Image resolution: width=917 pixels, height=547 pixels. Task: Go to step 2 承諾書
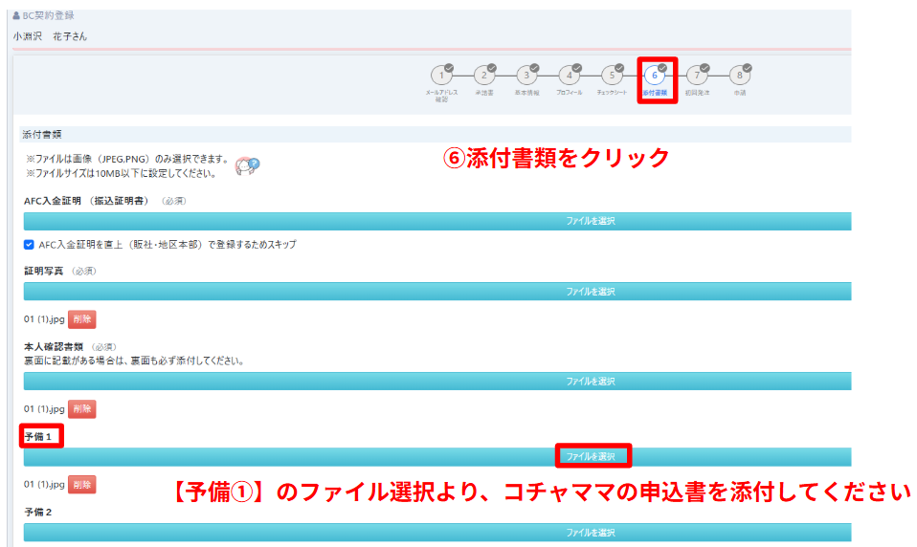click(483, 76)
